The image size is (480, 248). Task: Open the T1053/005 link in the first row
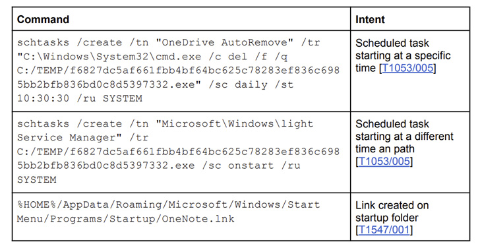[407, 68]
